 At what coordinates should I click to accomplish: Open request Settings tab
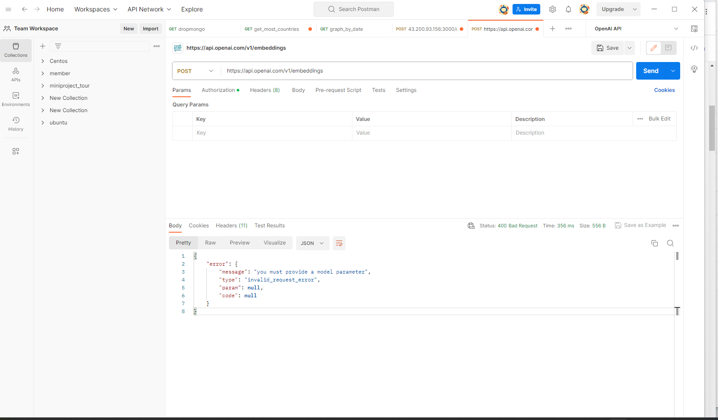coord(406,90)
